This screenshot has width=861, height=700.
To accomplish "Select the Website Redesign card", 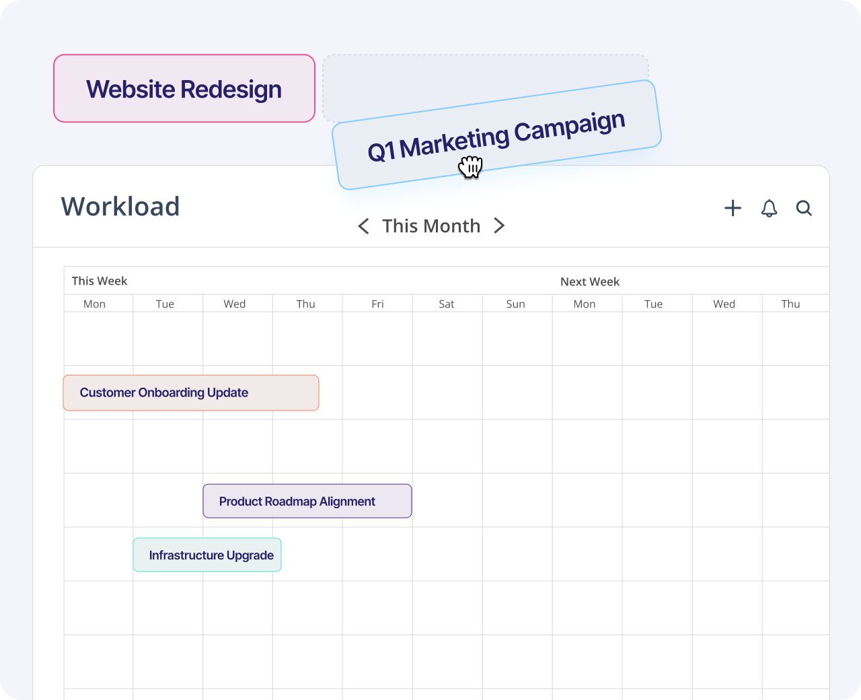I will (184, 88).
